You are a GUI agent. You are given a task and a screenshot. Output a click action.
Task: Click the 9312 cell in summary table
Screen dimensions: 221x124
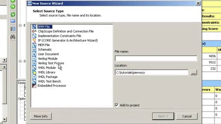210,62
